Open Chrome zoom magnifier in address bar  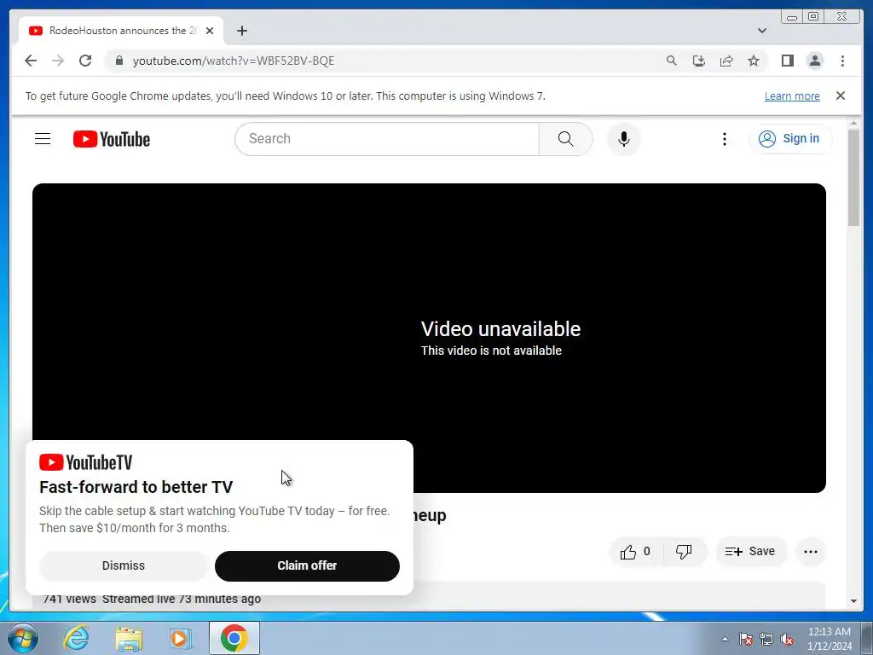pos(672,61)
